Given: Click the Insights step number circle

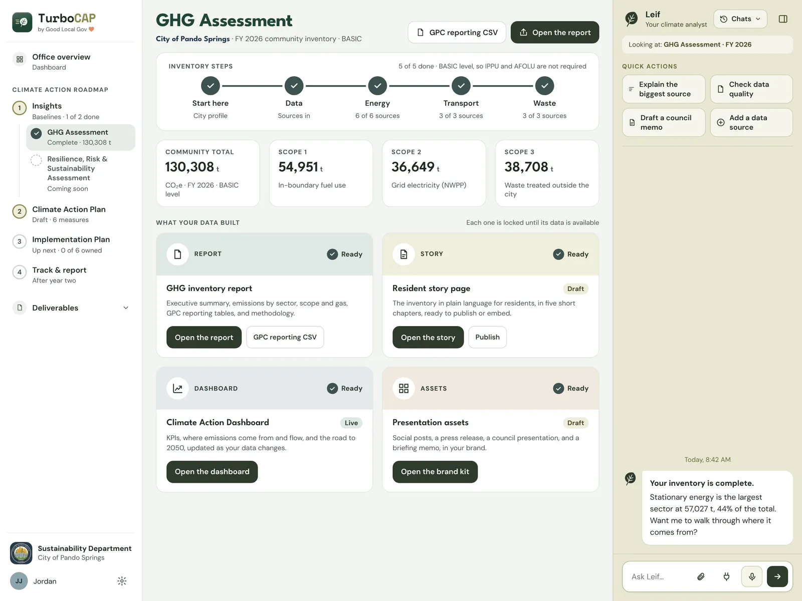Looking at the screenshot, I should point(20,108).
